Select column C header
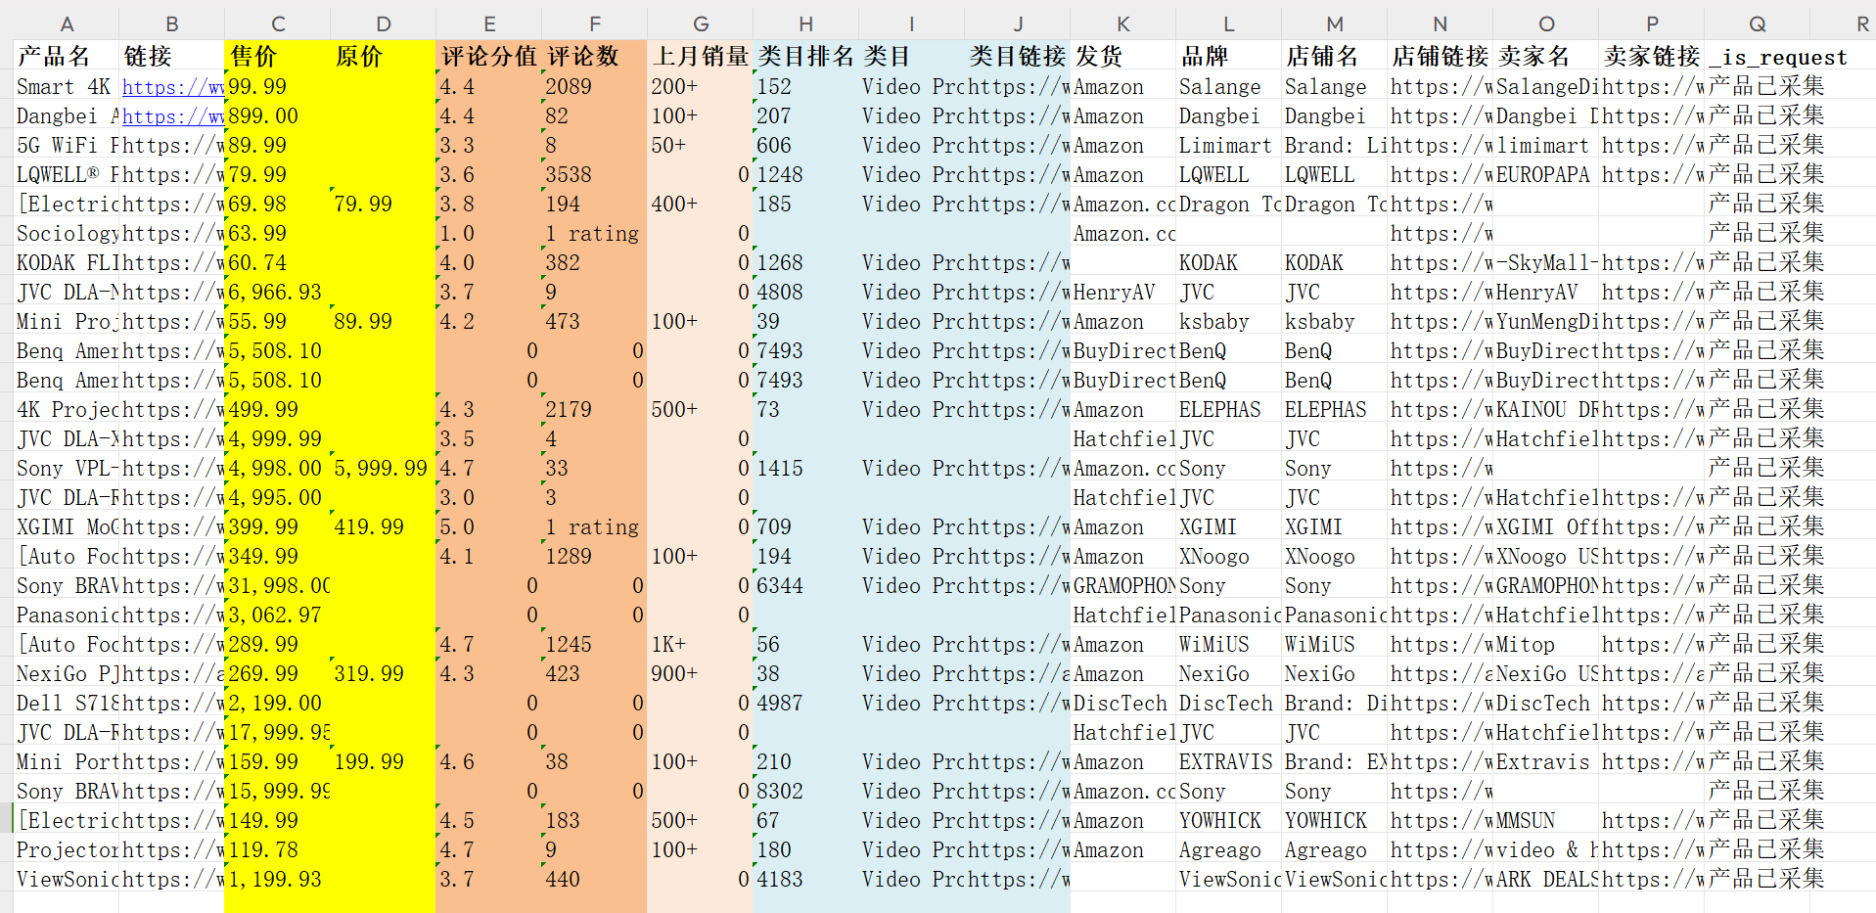Screen dimensions: 1876x913 coord(278,23)
